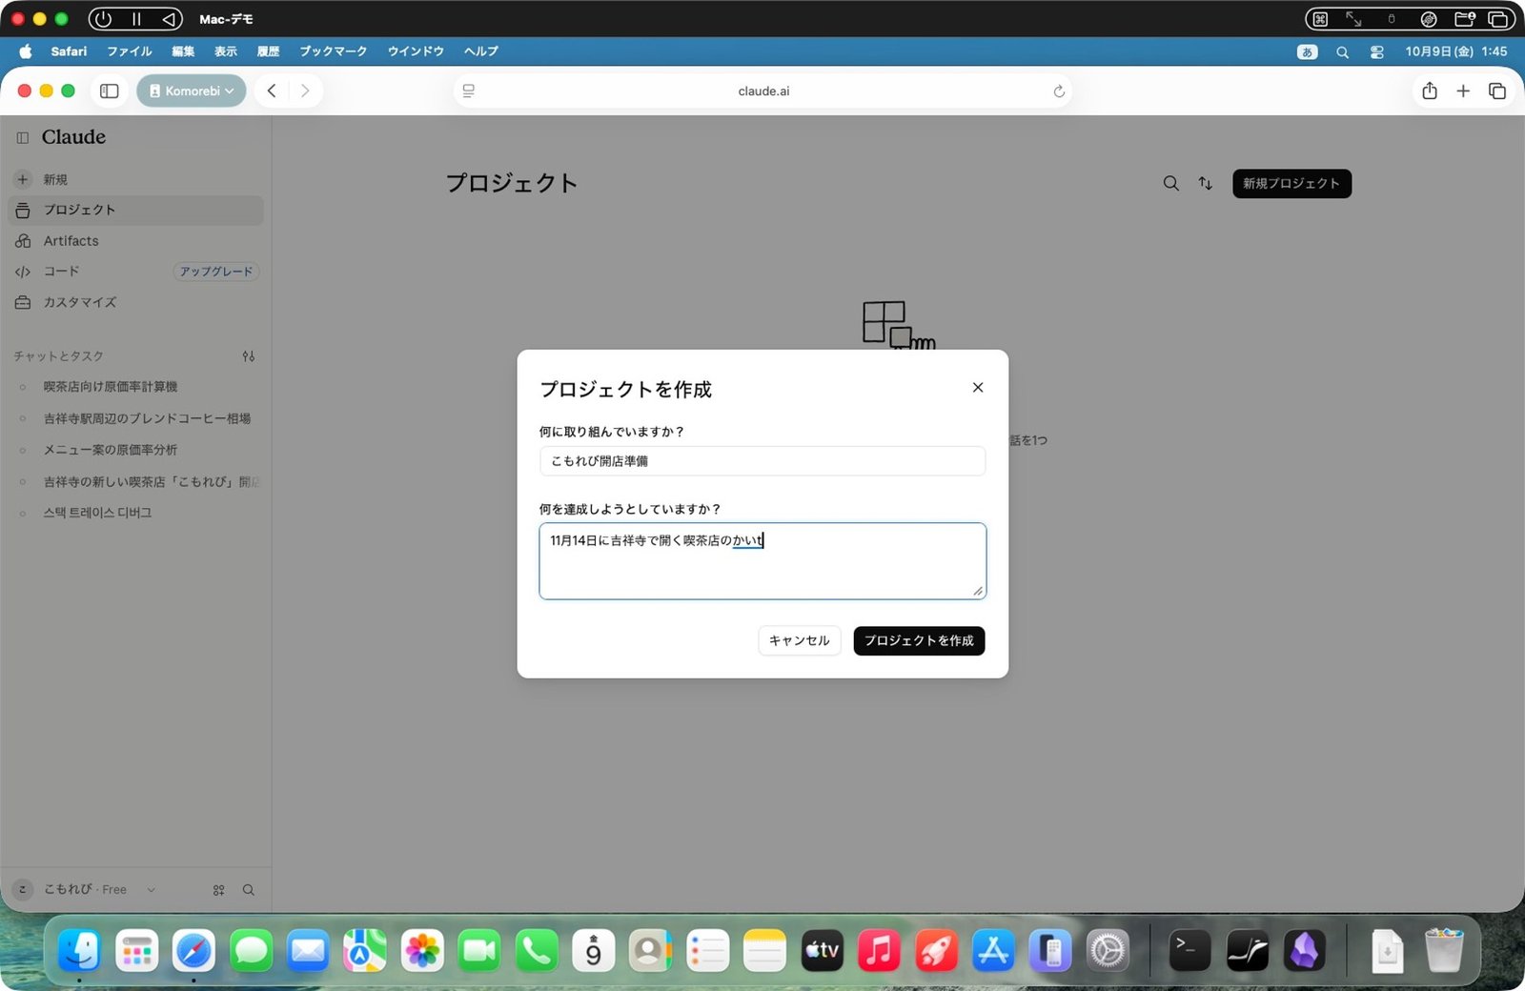This screenshot has height=991, width=1525.
Task: Click the resize handle of the goal textarea
Action: [x=978, y=591]
